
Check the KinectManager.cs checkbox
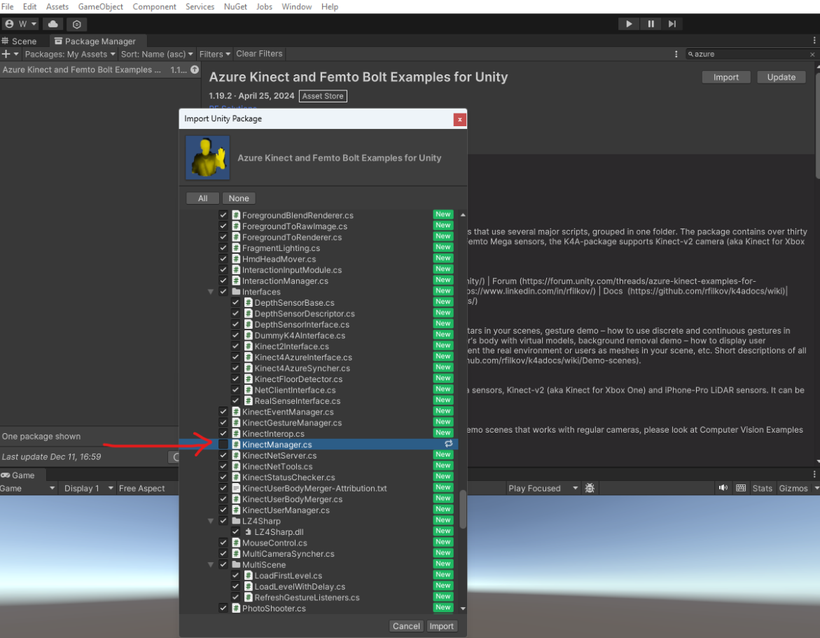pyautogui.click(x=223, y=444)
